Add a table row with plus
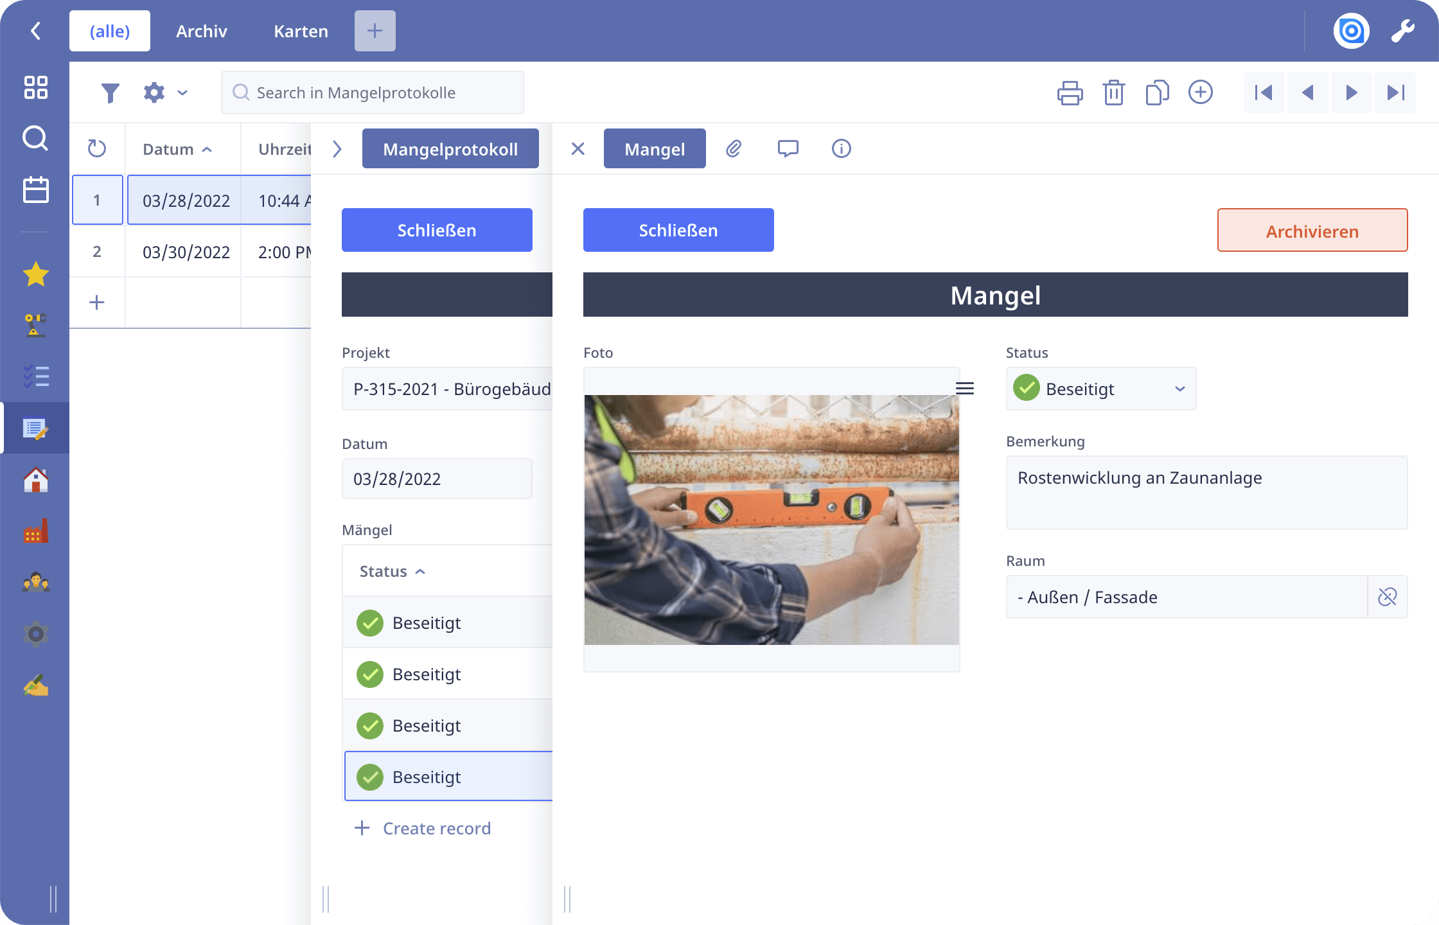The height and width of the screenshot is (925, 1439). pyautogui.click(x=97, y=302)
